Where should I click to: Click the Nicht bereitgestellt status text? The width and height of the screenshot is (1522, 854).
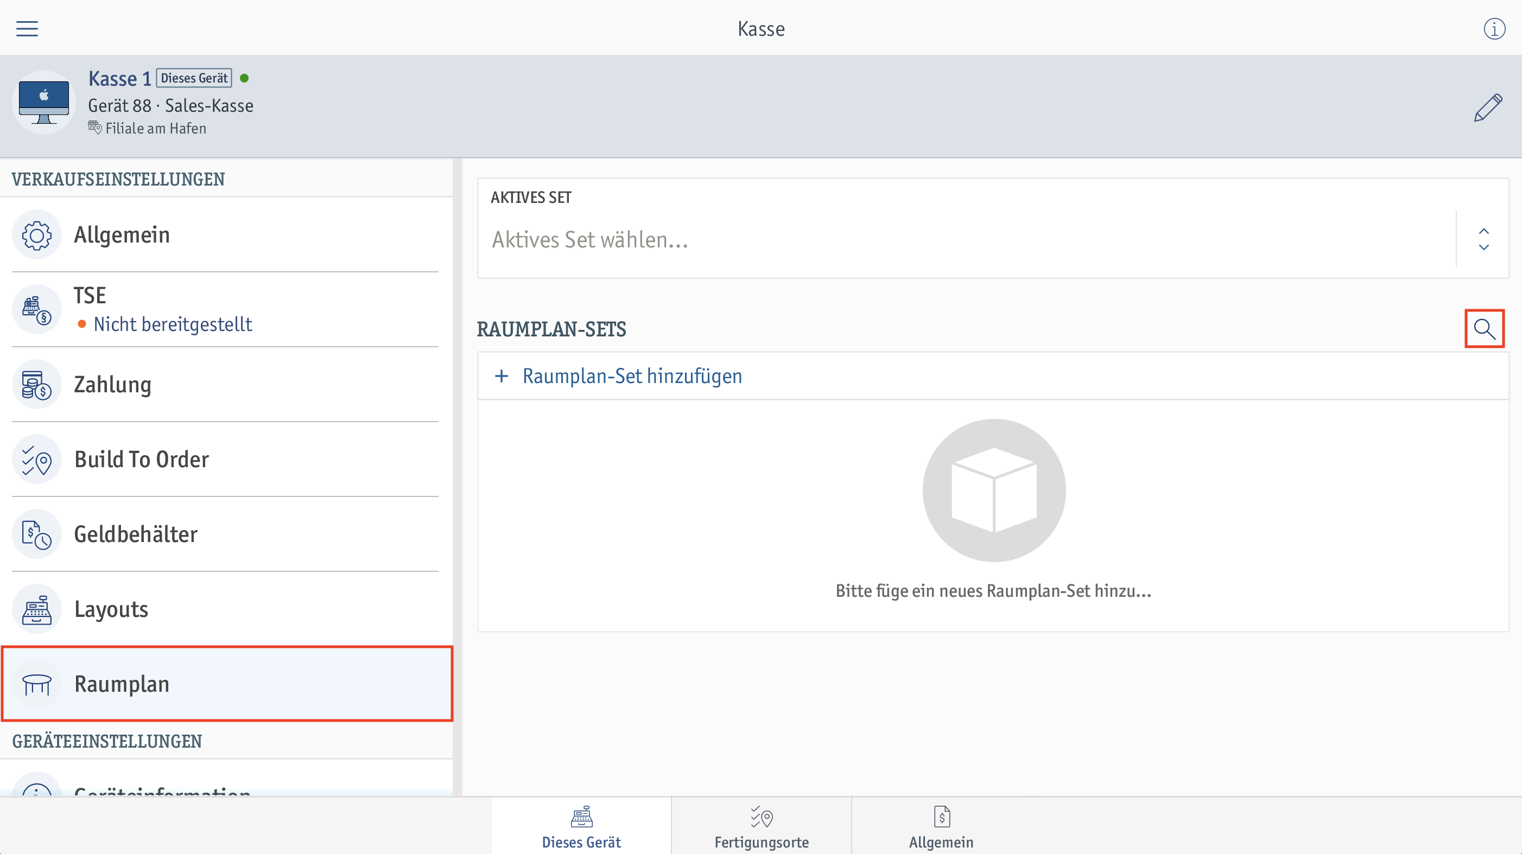pyautogui.click(x=173, y=324)
